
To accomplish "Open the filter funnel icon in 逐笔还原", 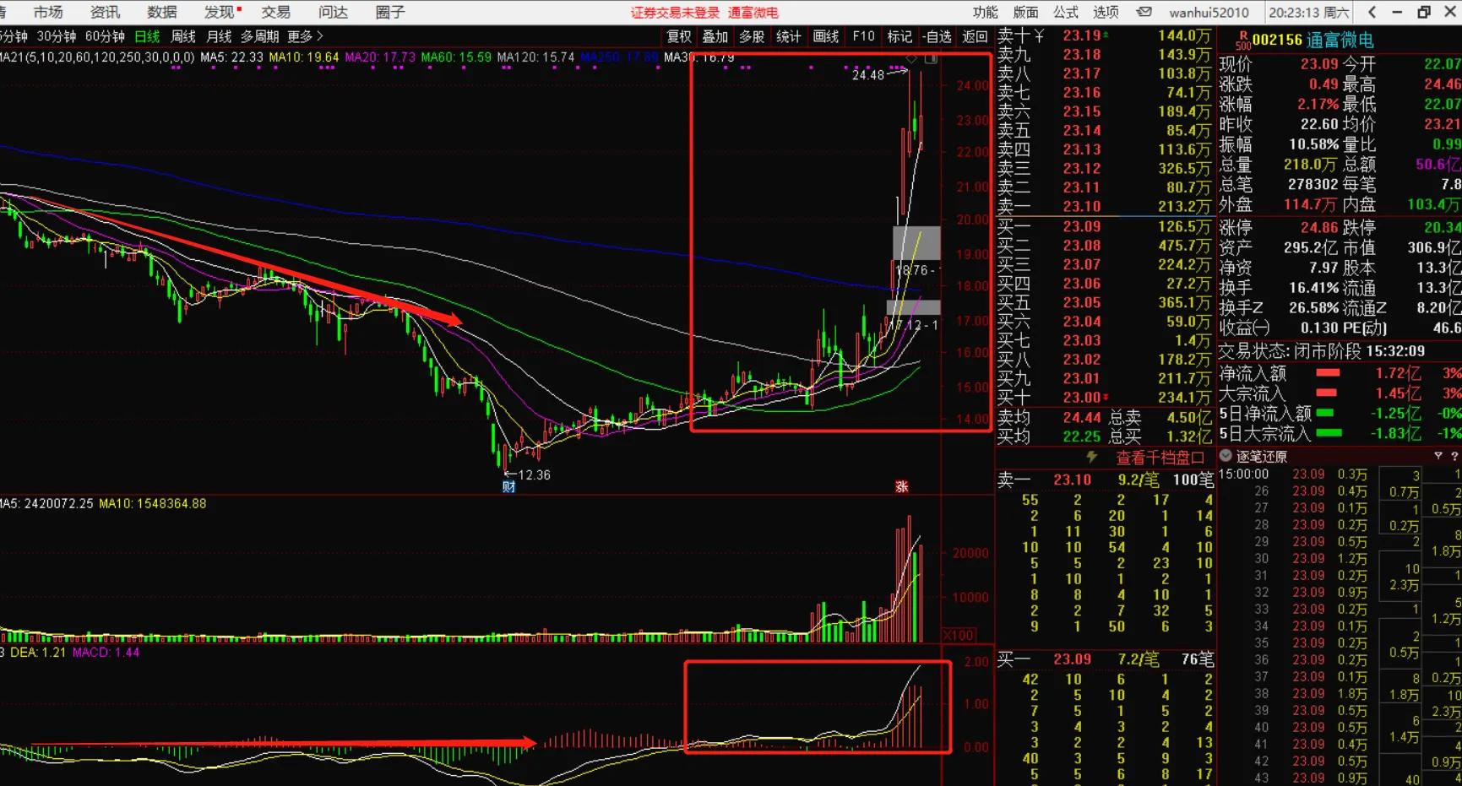I will (x=1438, y=456).
